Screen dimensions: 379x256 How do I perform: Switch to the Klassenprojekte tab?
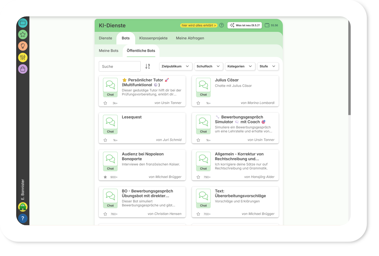coord(153,38)
